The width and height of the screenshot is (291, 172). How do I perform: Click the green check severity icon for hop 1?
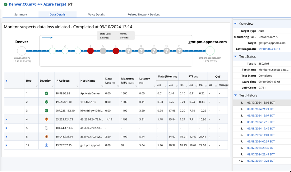point(46,93)
